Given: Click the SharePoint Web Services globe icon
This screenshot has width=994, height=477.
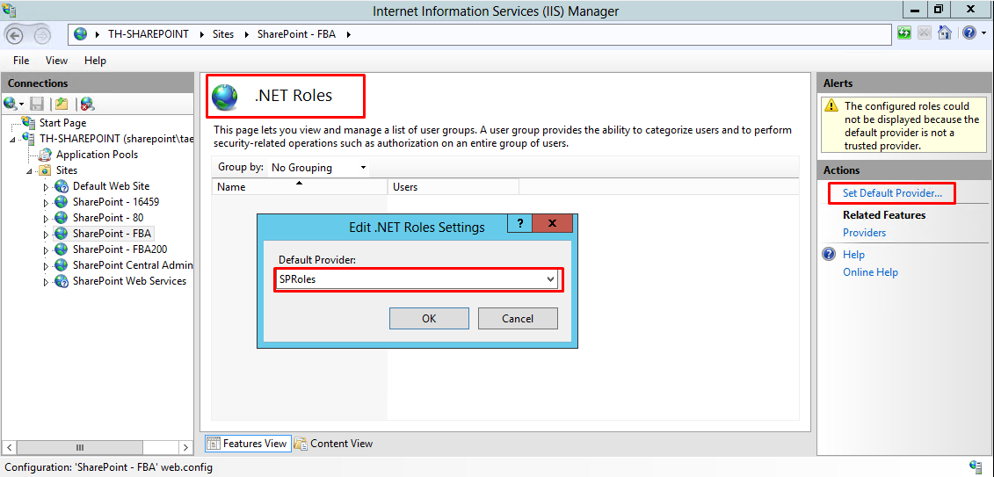Looking at the screenshot, I should click(62, 281).
